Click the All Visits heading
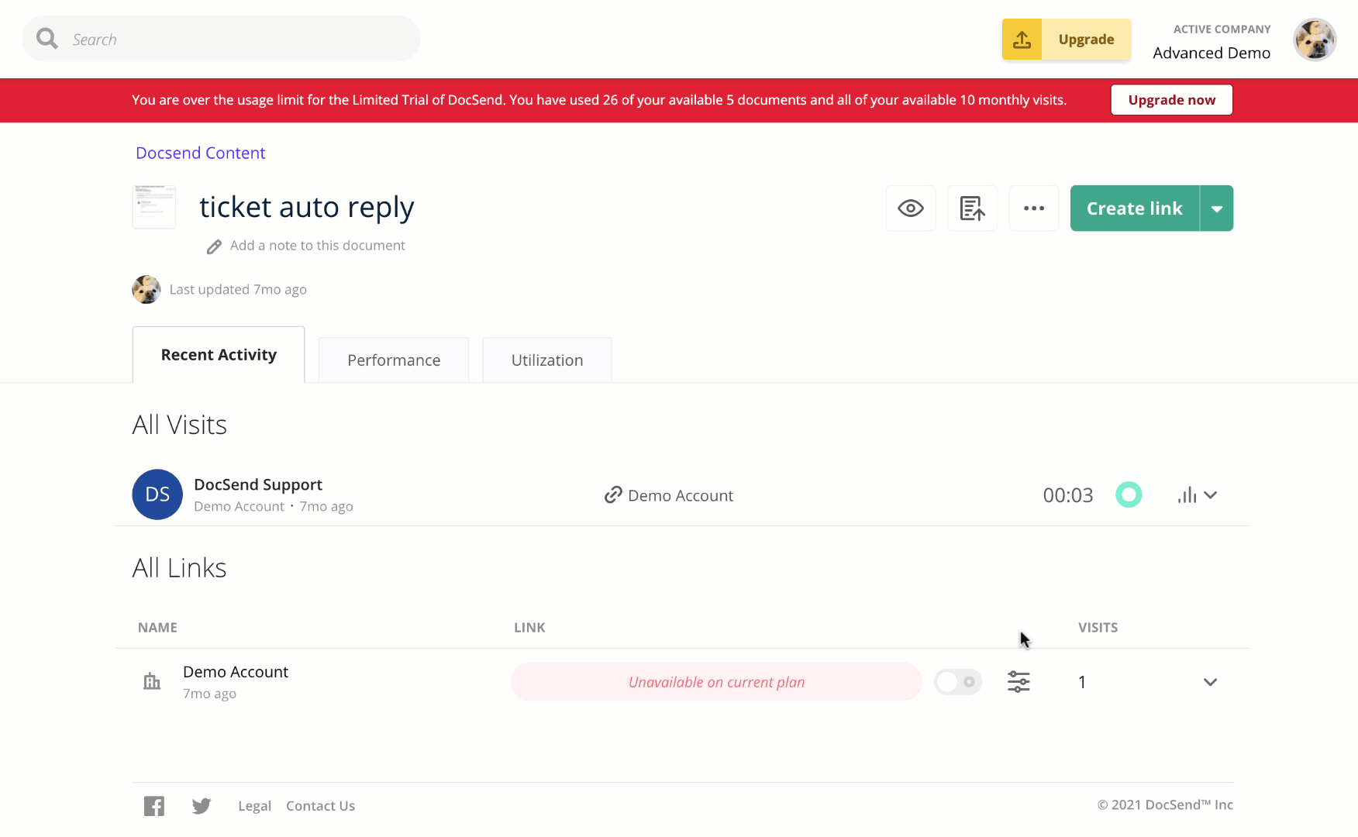Screen dimensions: 1358x837 (x=179, y=425)
